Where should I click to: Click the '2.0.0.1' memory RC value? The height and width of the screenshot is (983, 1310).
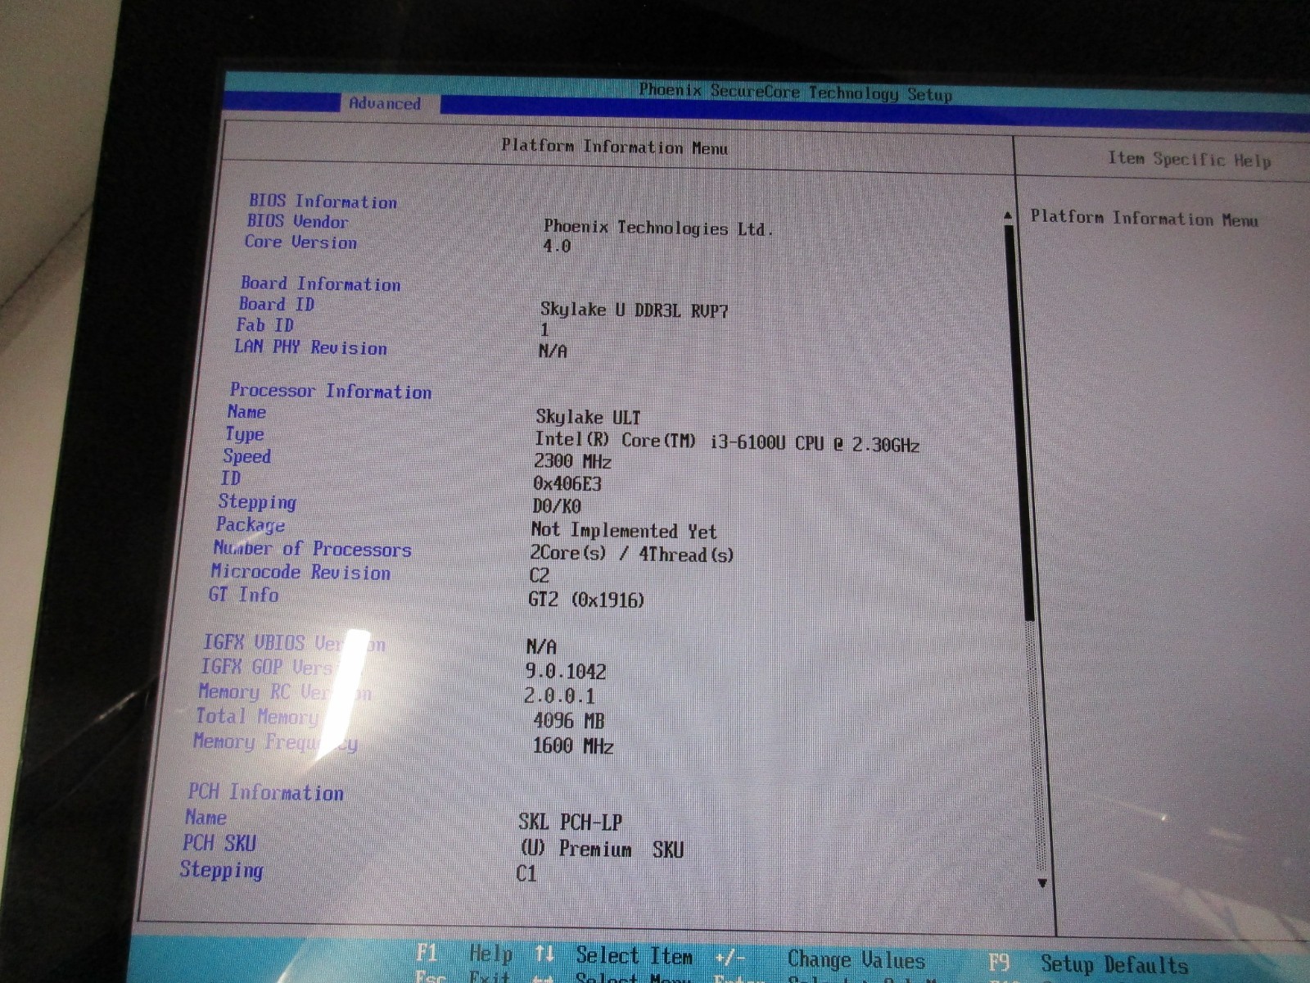tap(560, 696)
